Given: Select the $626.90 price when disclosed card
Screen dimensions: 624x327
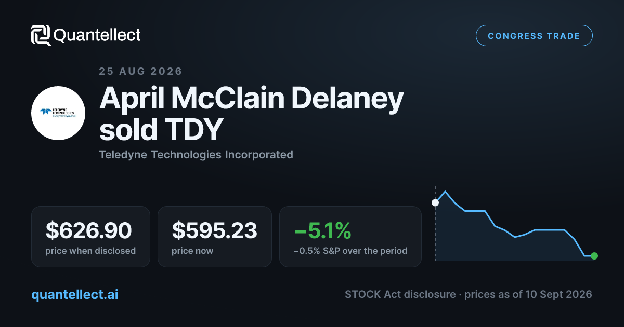Looking at the screenshot, I should coord(90,237).
